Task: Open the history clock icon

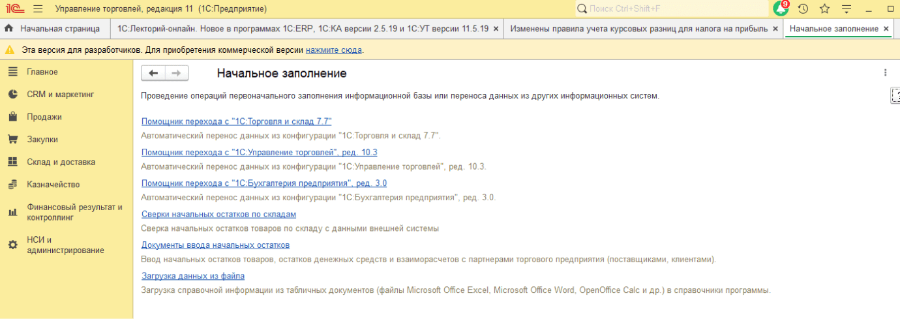Action: (x=803, y=8)
